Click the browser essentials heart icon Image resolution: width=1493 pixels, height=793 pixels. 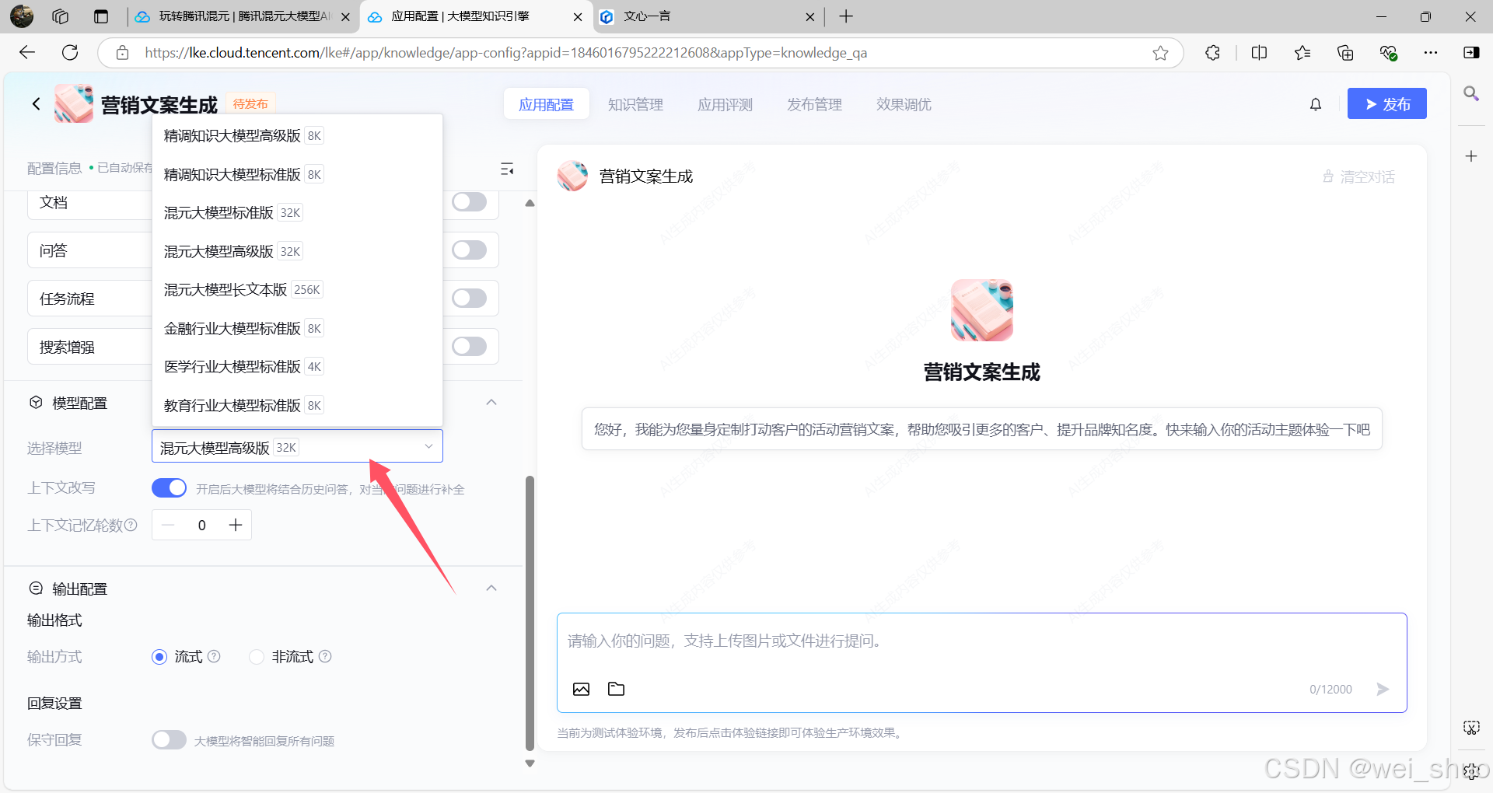point(1388,53)
